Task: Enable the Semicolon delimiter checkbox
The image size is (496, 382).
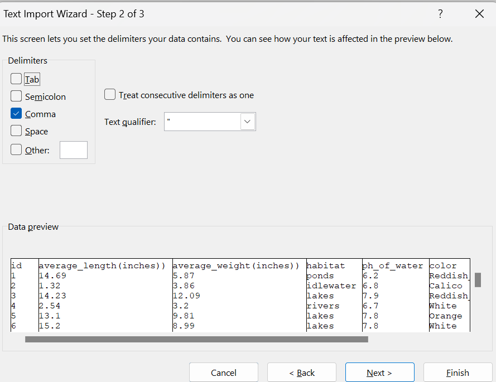Action: (x=17, y=96)
